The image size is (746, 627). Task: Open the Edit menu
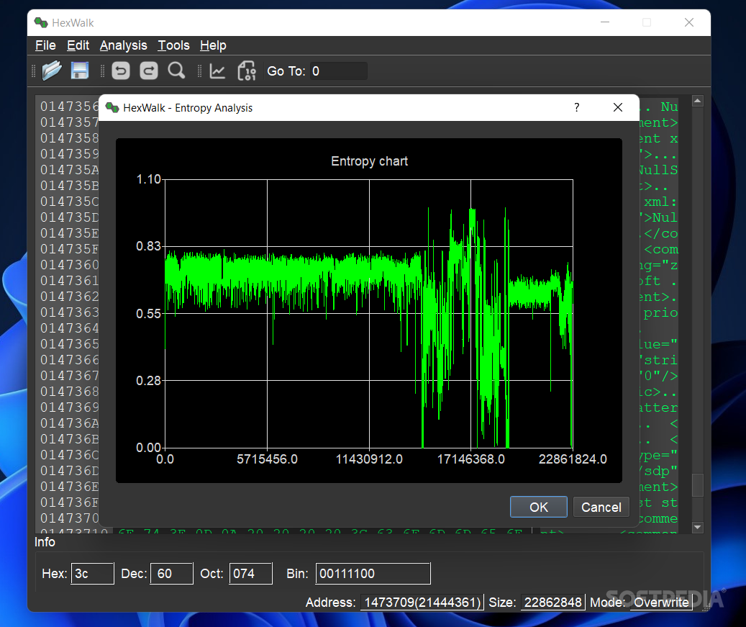[78, 45]
